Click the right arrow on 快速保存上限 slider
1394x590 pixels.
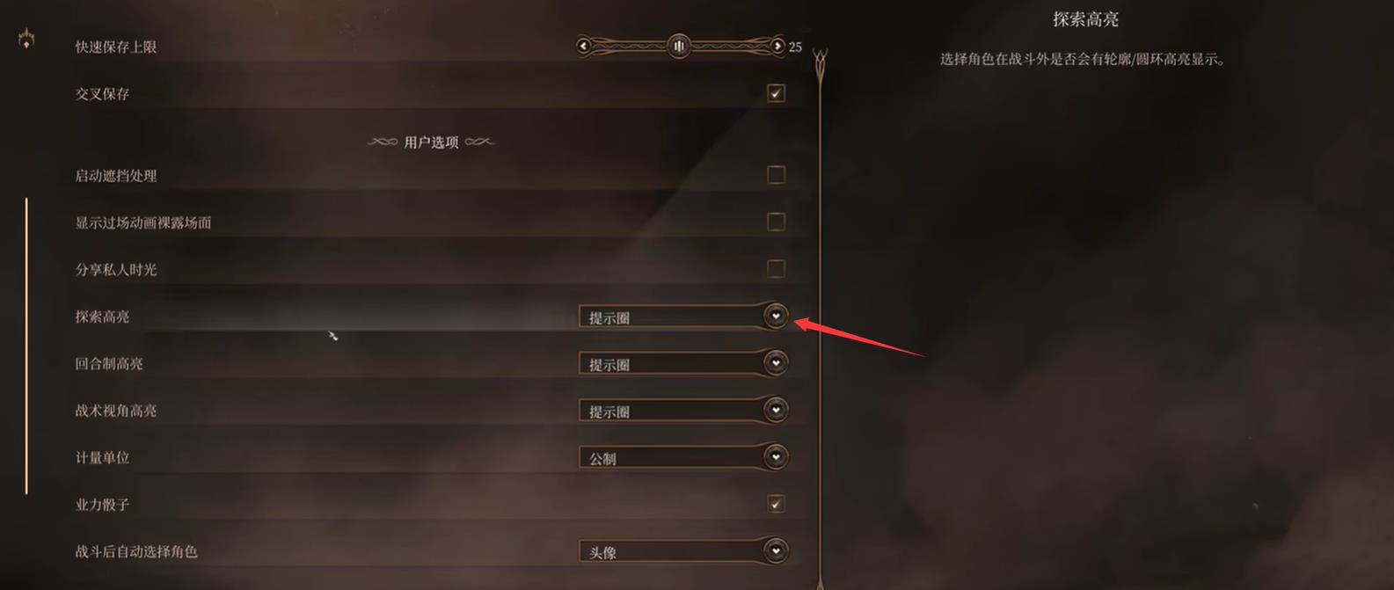tap(777, 46)
